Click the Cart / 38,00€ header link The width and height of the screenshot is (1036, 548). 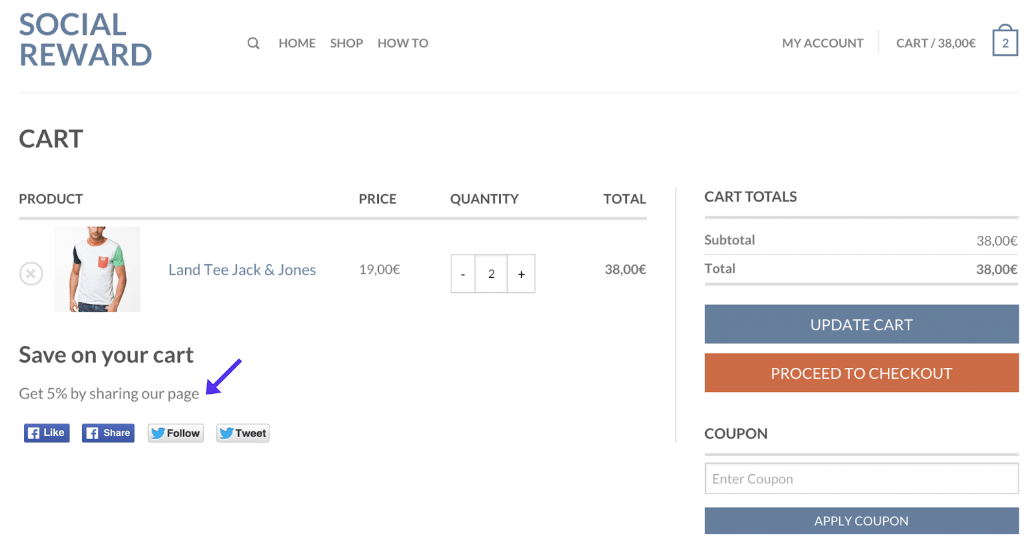pos(935,43)
